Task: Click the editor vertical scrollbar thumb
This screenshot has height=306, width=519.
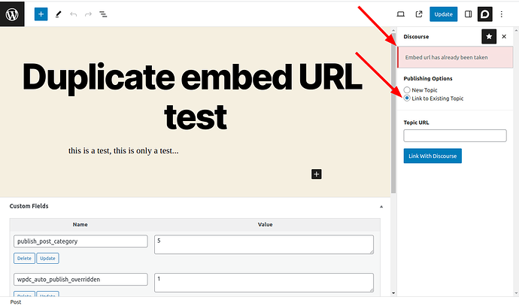Action: click(393, 113)
